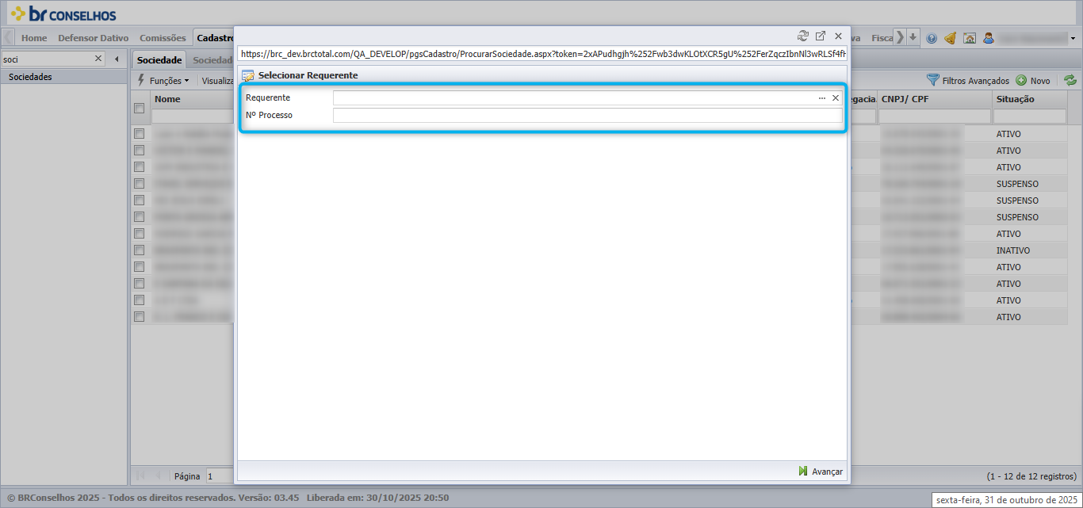Select the Sociedade sub-tab
This screenshot has width=1083, height=508.
click(159, 59)
